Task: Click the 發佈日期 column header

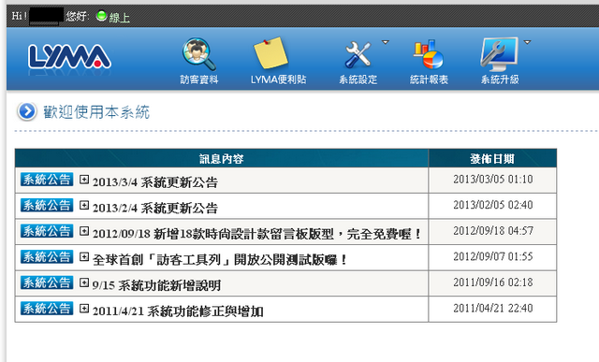Action: coord(492,158)
